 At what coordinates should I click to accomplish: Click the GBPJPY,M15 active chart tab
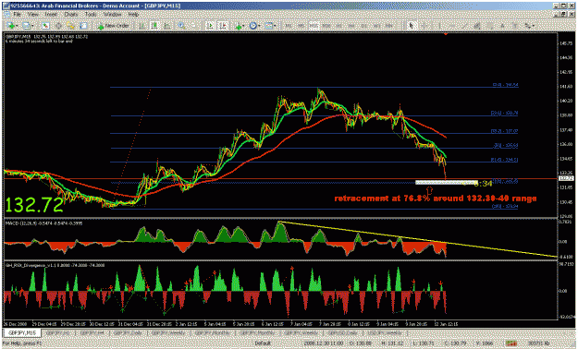click(22, 332)
